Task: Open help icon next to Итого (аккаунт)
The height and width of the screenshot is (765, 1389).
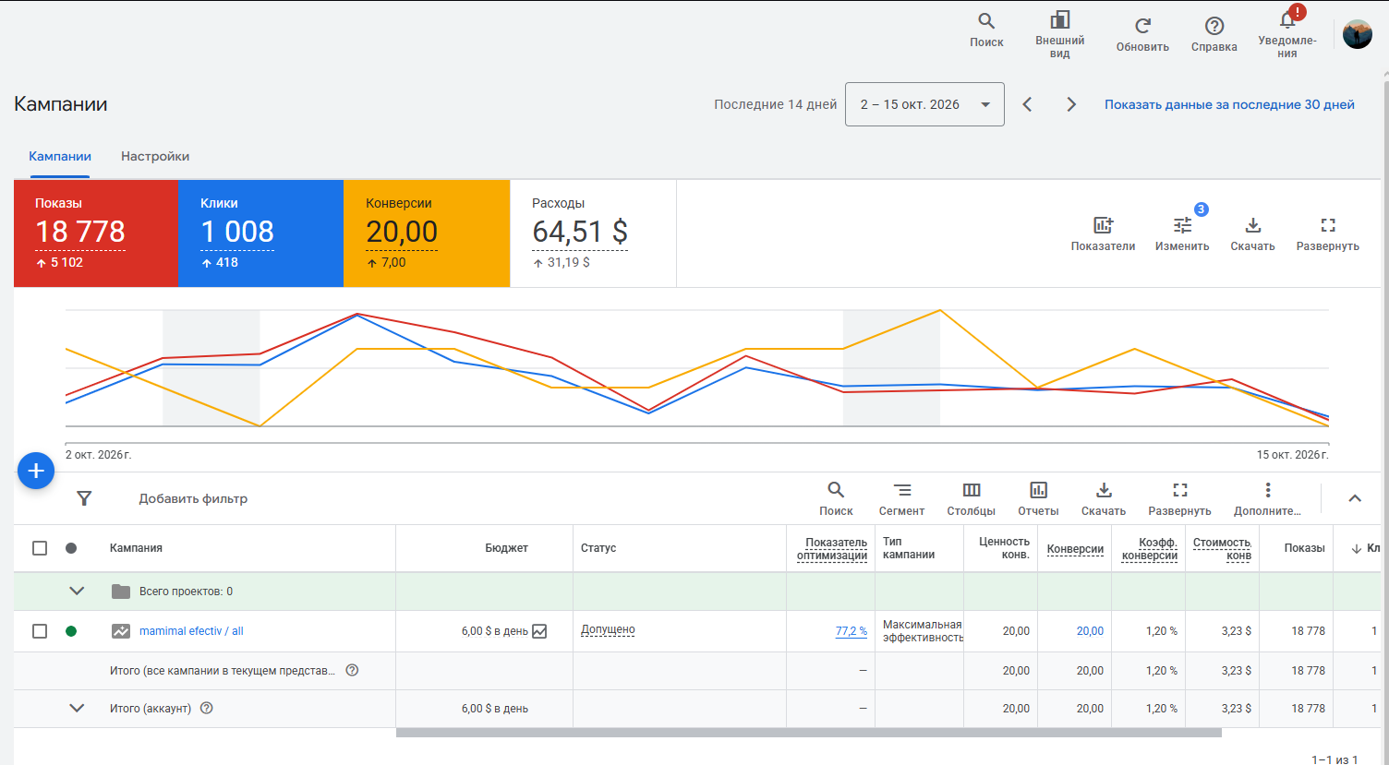Action: [207, 708]
